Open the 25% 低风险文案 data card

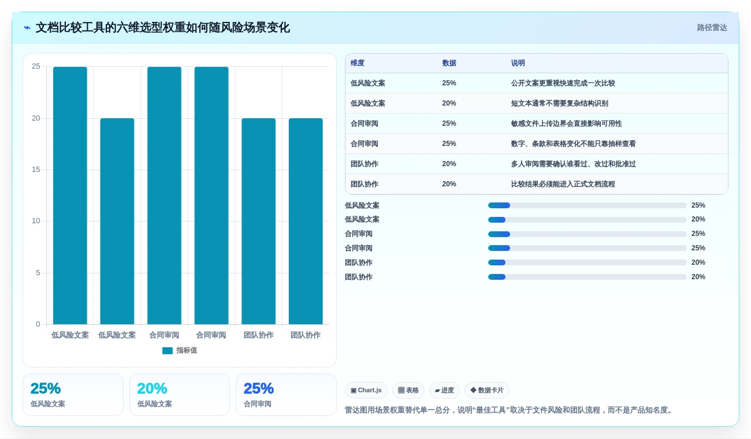point(73,395)
